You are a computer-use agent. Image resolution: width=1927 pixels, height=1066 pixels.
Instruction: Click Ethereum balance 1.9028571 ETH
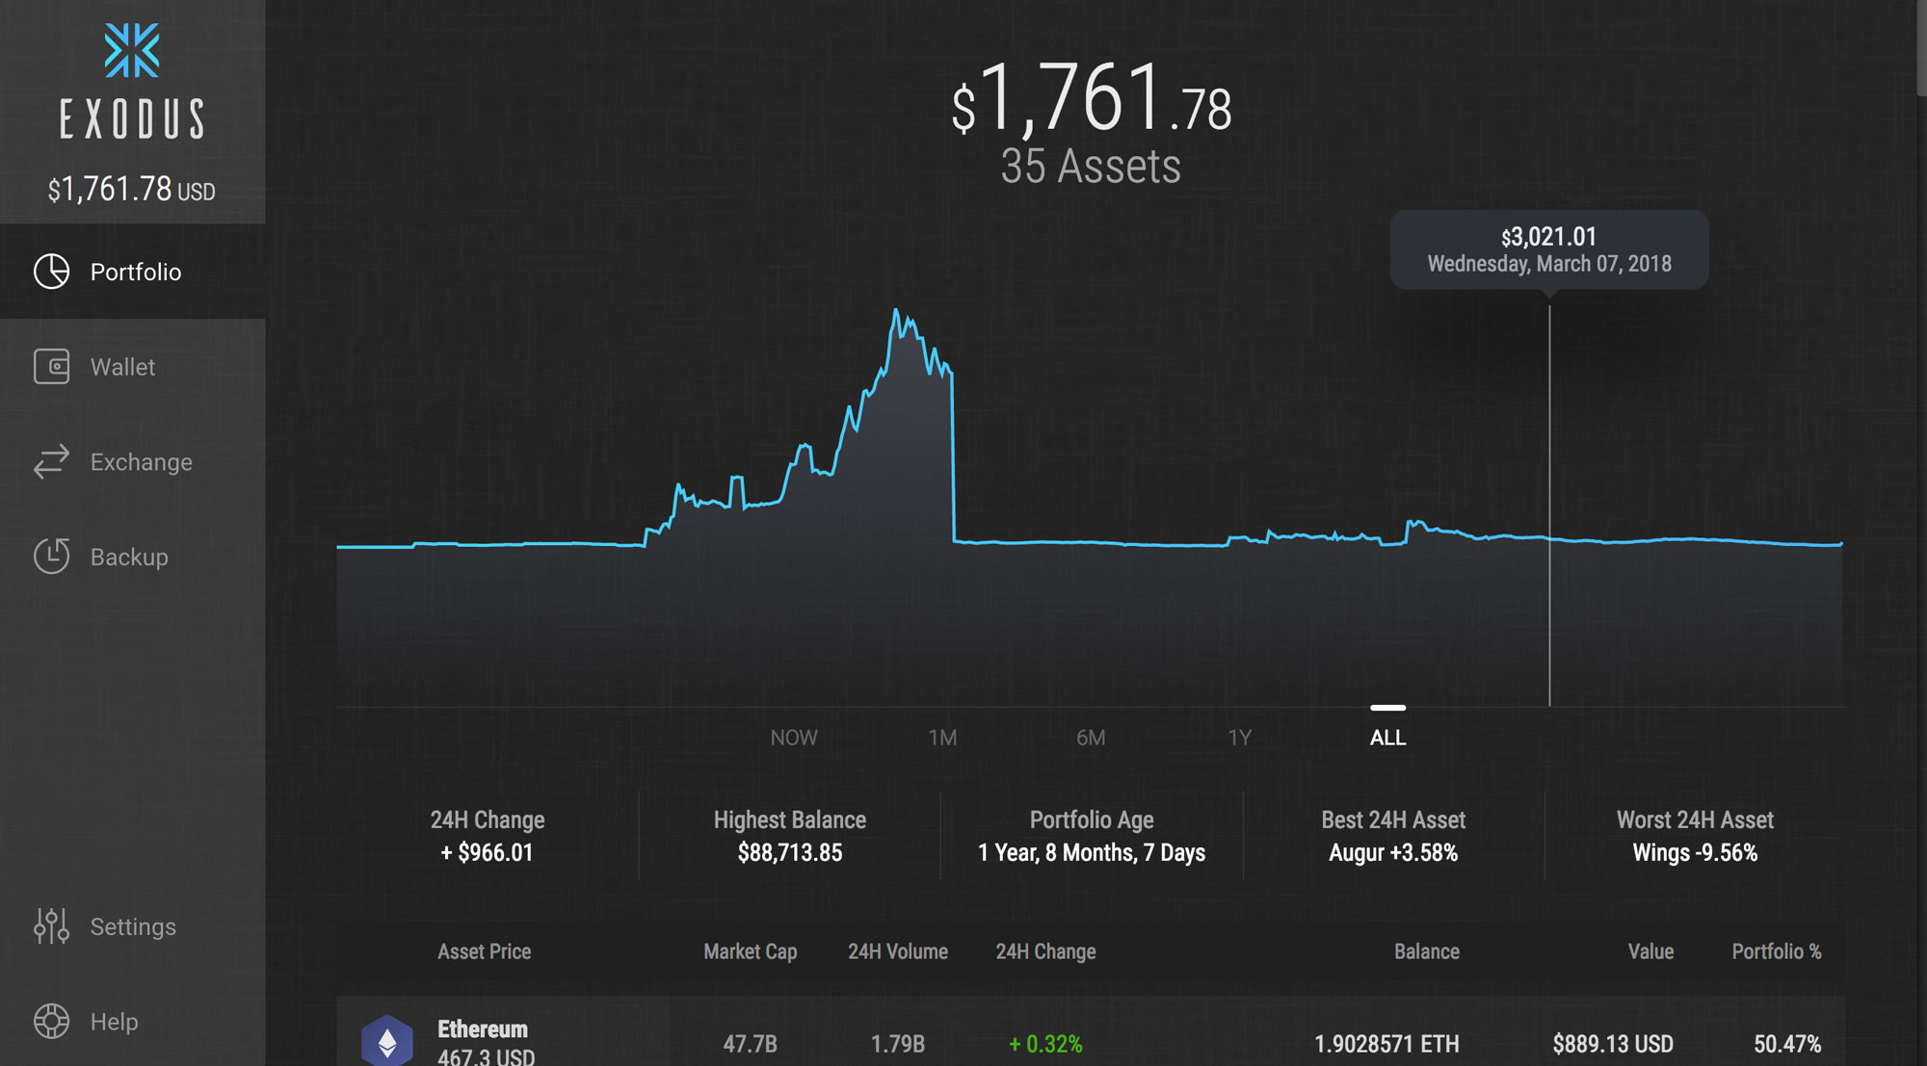pyautogui.click(x=1387, y=1044)
